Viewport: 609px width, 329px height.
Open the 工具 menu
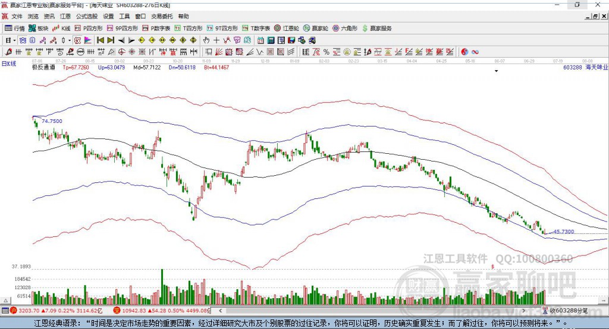(124, 16)
